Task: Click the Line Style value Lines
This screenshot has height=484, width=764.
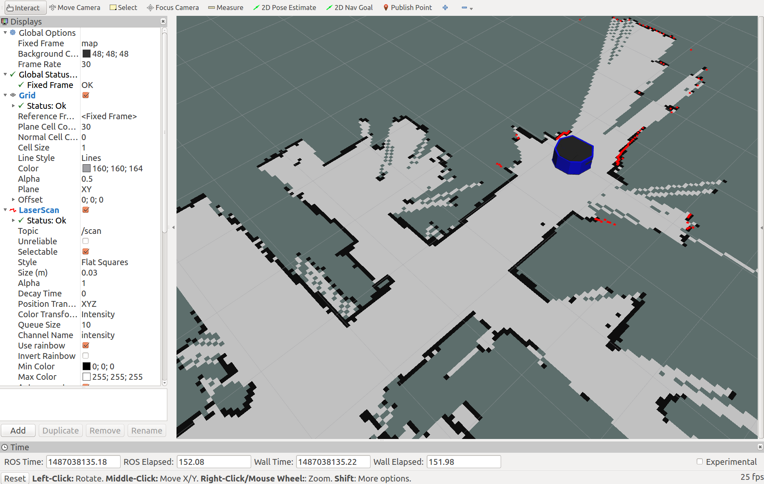Action: click(91, 158)
